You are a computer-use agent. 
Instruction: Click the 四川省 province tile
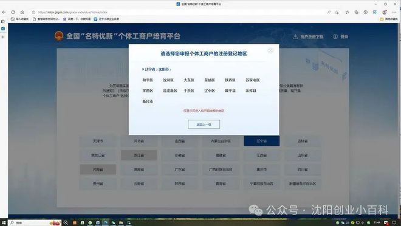click(303, 169)
